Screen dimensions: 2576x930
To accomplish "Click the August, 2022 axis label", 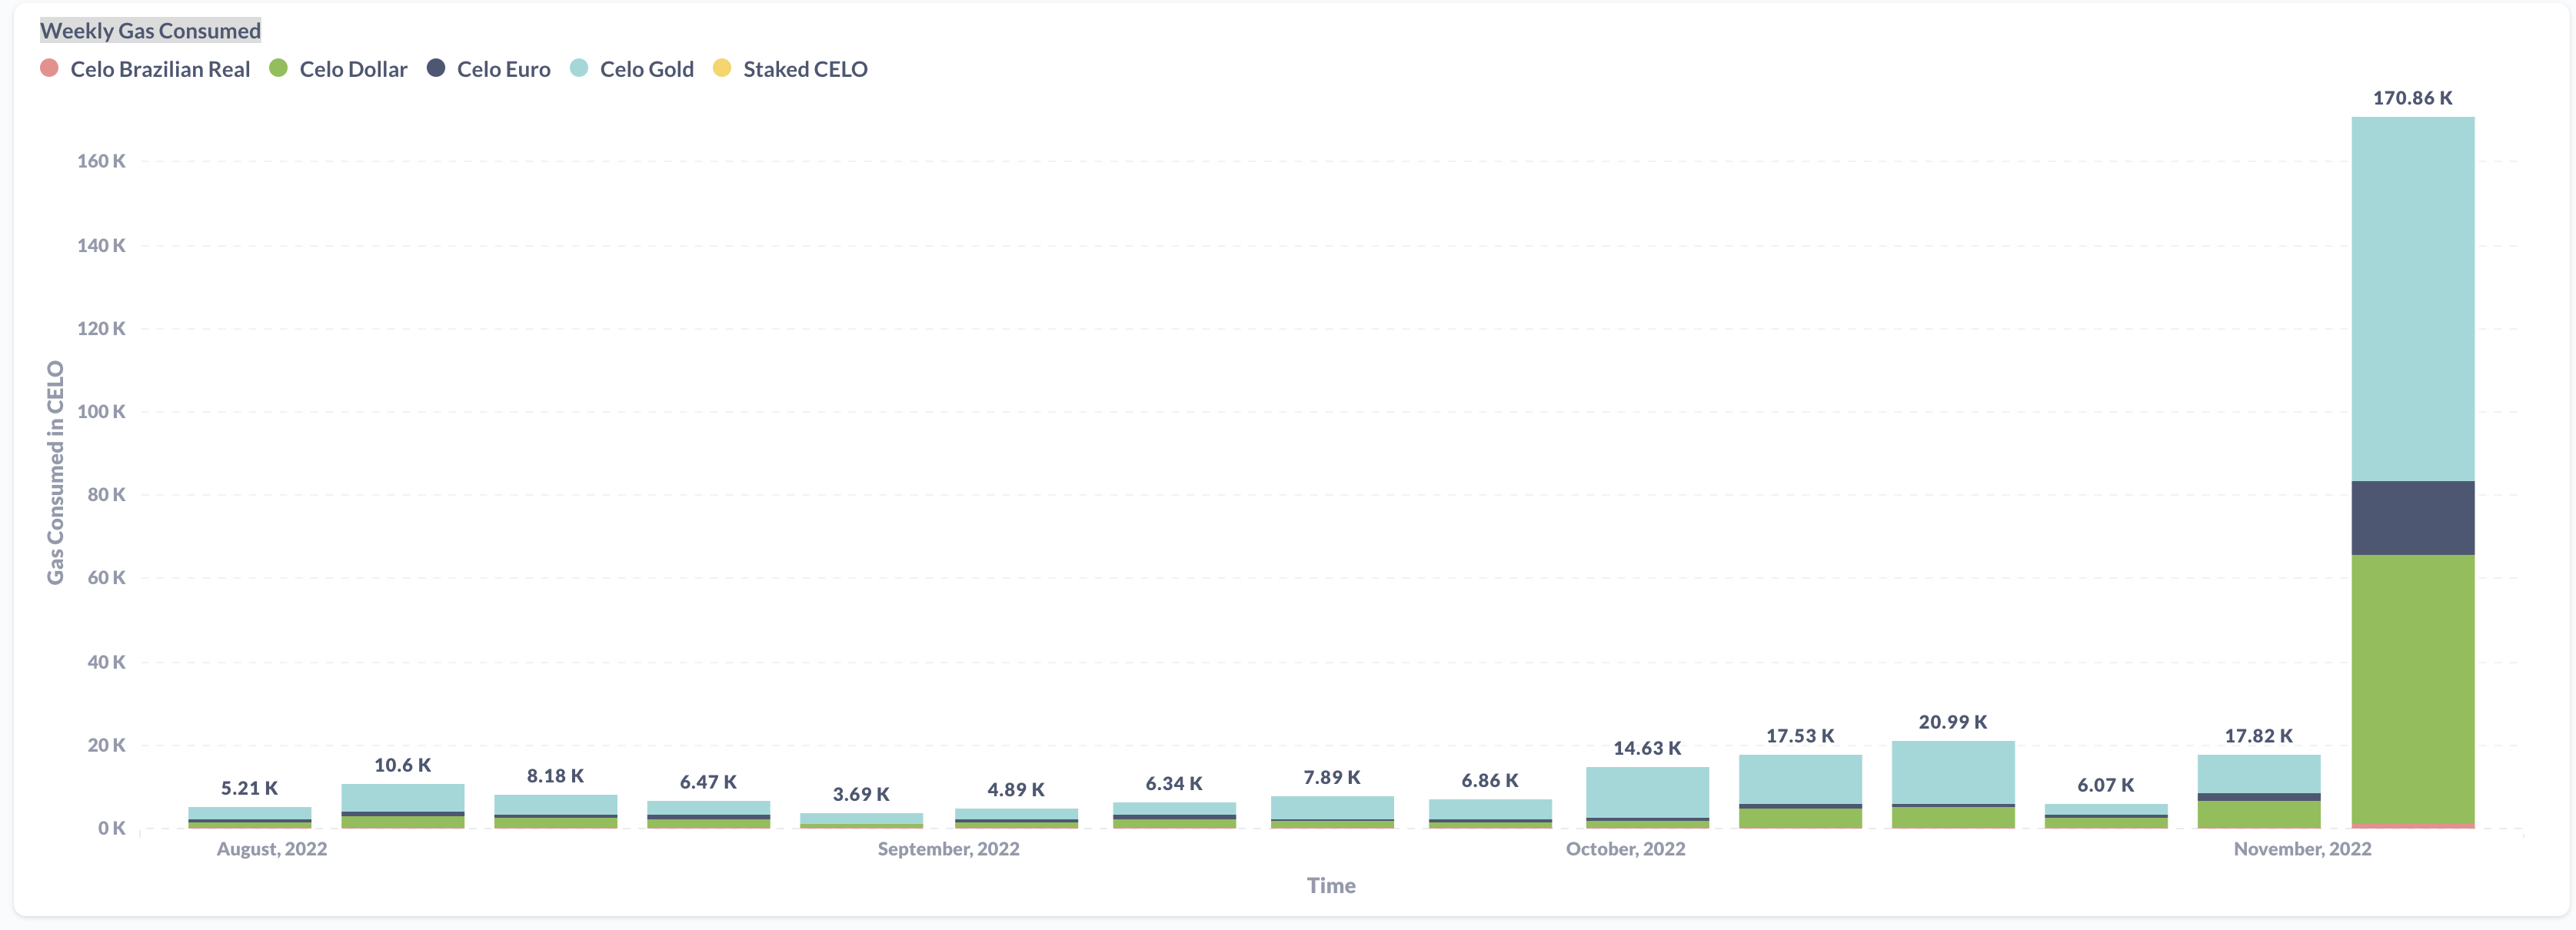I will [x=272, y=849].
